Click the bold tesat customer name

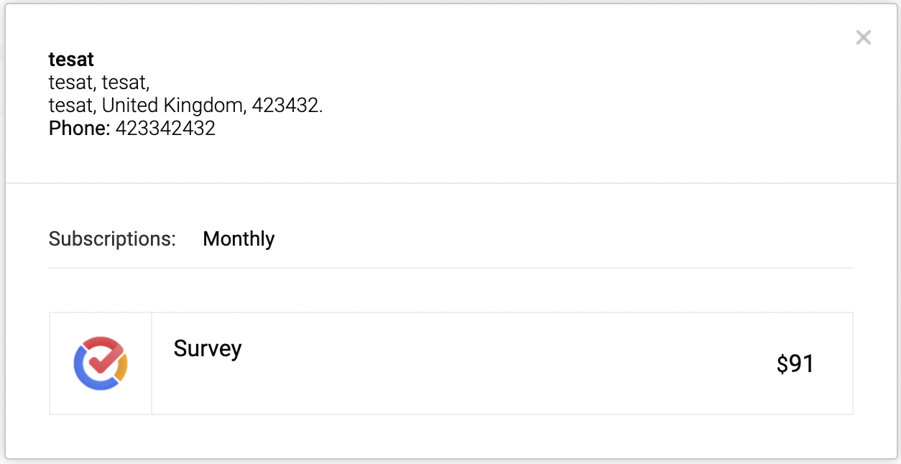pyautogui.click(x=71, y=60)
